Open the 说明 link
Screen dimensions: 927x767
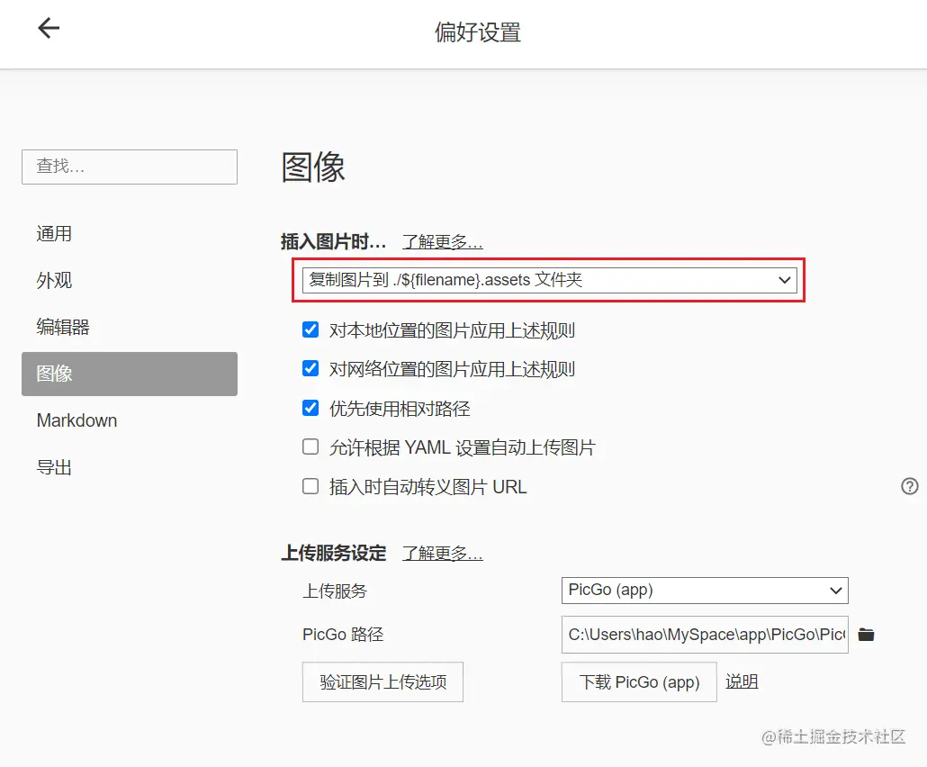coord(742,681)
